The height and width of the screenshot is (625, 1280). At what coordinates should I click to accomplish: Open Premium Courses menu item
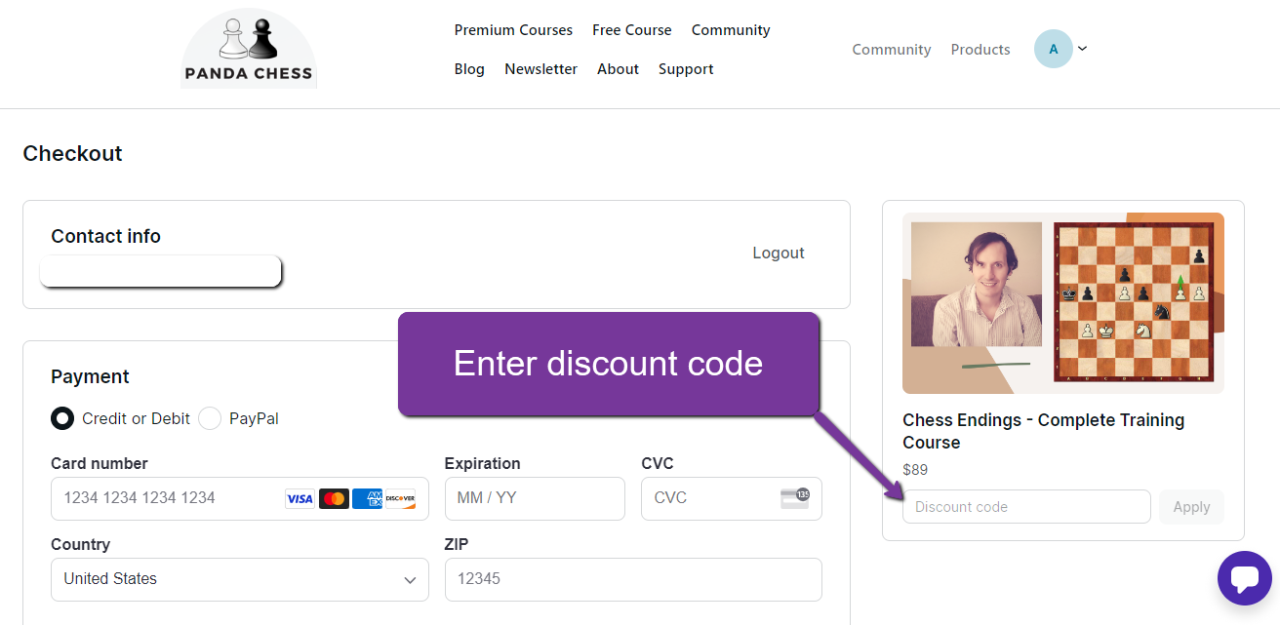point(513,30)
